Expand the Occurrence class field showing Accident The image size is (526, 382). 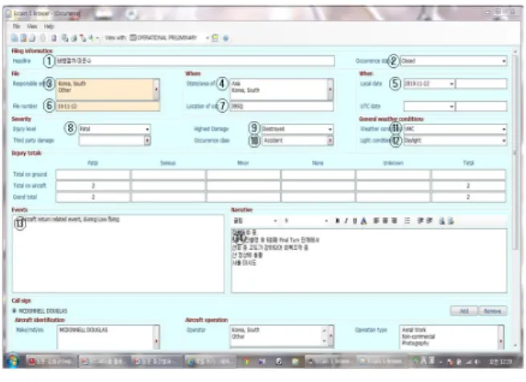[x=330, y=141]
